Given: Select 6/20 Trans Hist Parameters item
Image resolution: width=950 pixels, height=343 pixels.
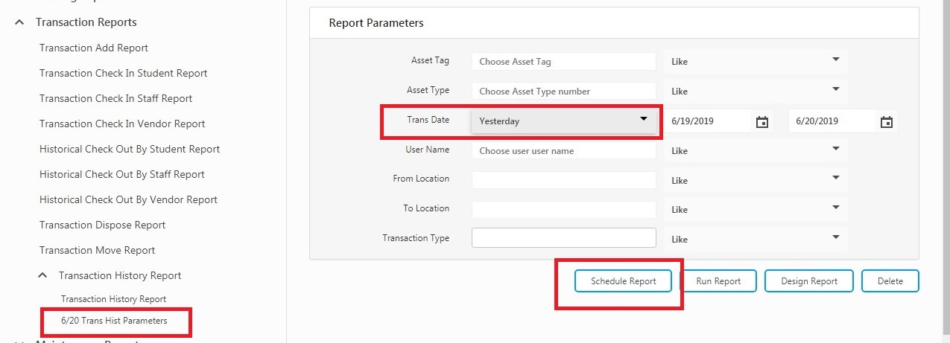Looking at the screenshot, I should tap(114, 321).
